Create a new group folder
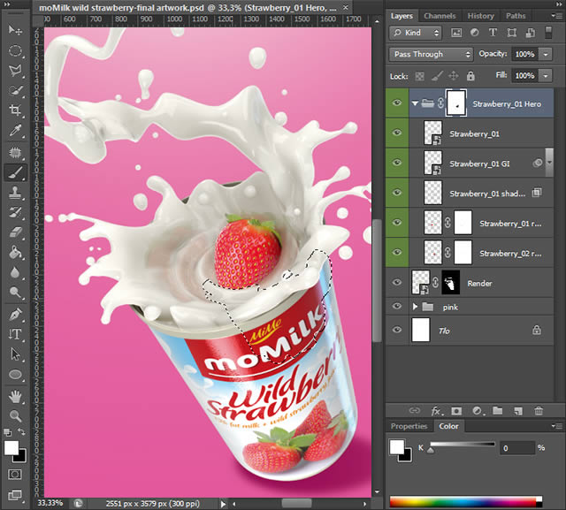Screen dimensions: 566x510 click(x=498, y=410)
